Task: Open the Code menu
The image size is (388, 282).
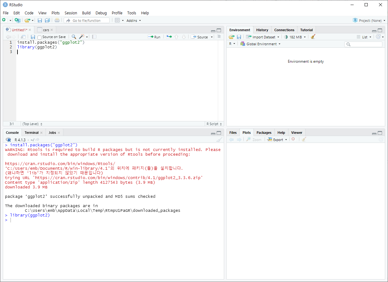Action: tap(29, 13)
